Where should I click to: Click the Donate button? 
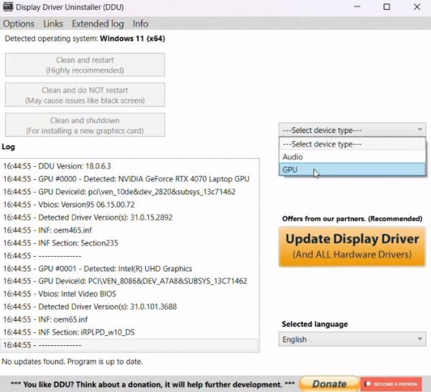[329, 384]
